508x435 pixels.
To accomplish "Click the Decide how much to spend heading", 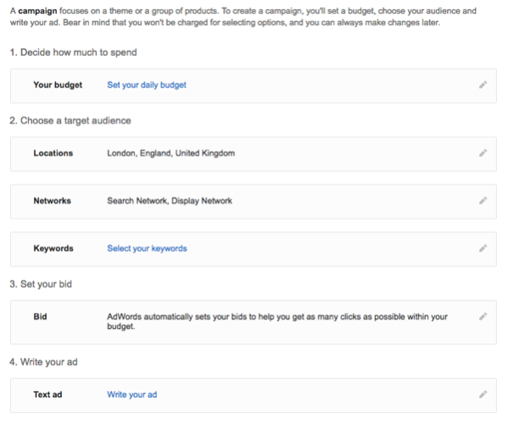I will (73, 53).
